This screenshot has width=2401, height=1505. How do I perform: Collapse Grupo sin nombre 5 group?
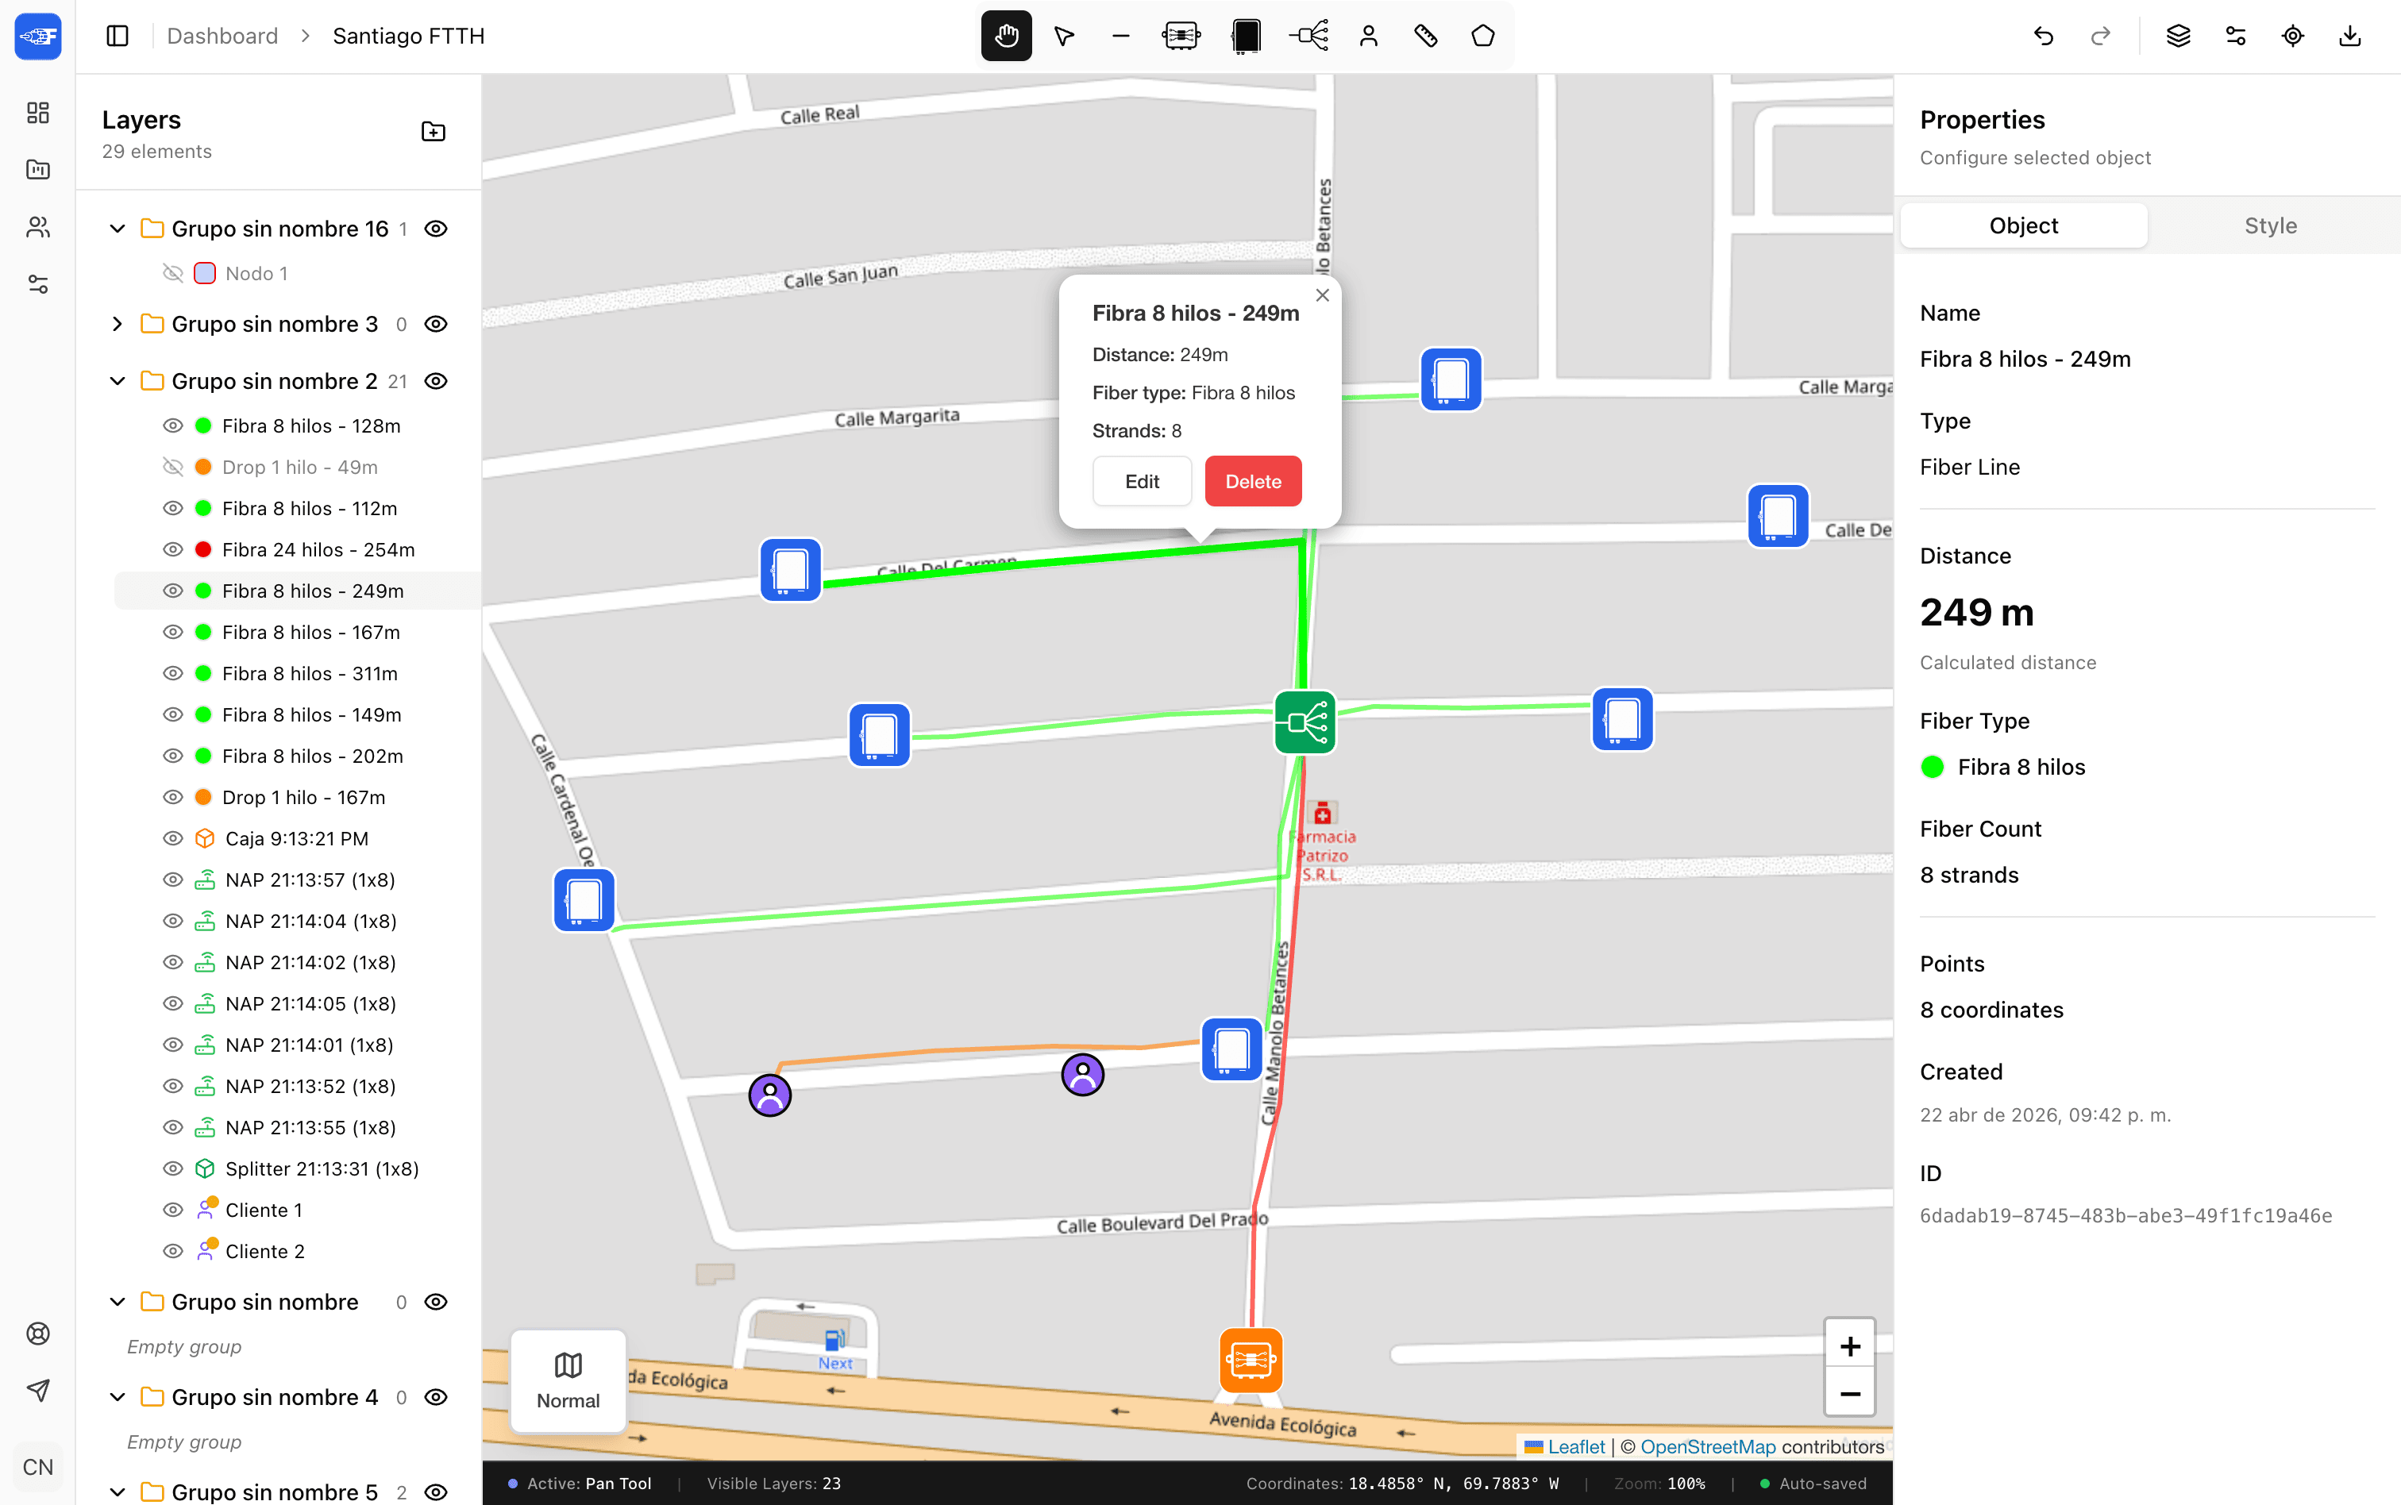[x=118, y=1492]
